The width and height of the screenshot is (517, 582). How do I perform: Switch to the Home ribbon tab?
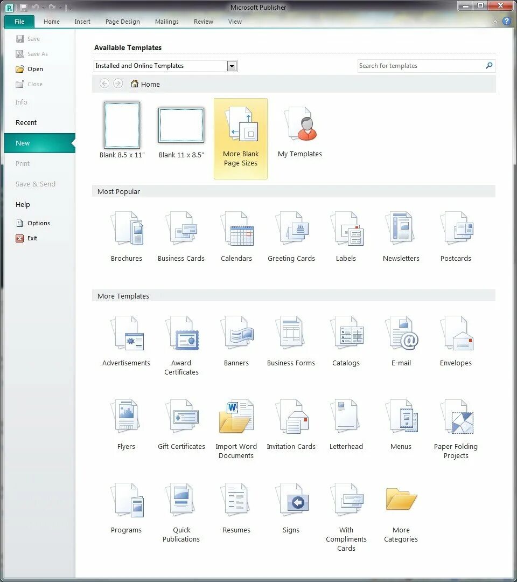click(52, 22)
